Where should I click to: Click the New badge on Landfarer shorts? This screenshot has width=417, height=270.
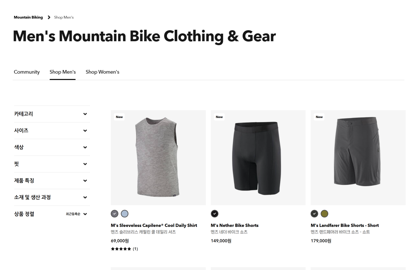(319, 117)
